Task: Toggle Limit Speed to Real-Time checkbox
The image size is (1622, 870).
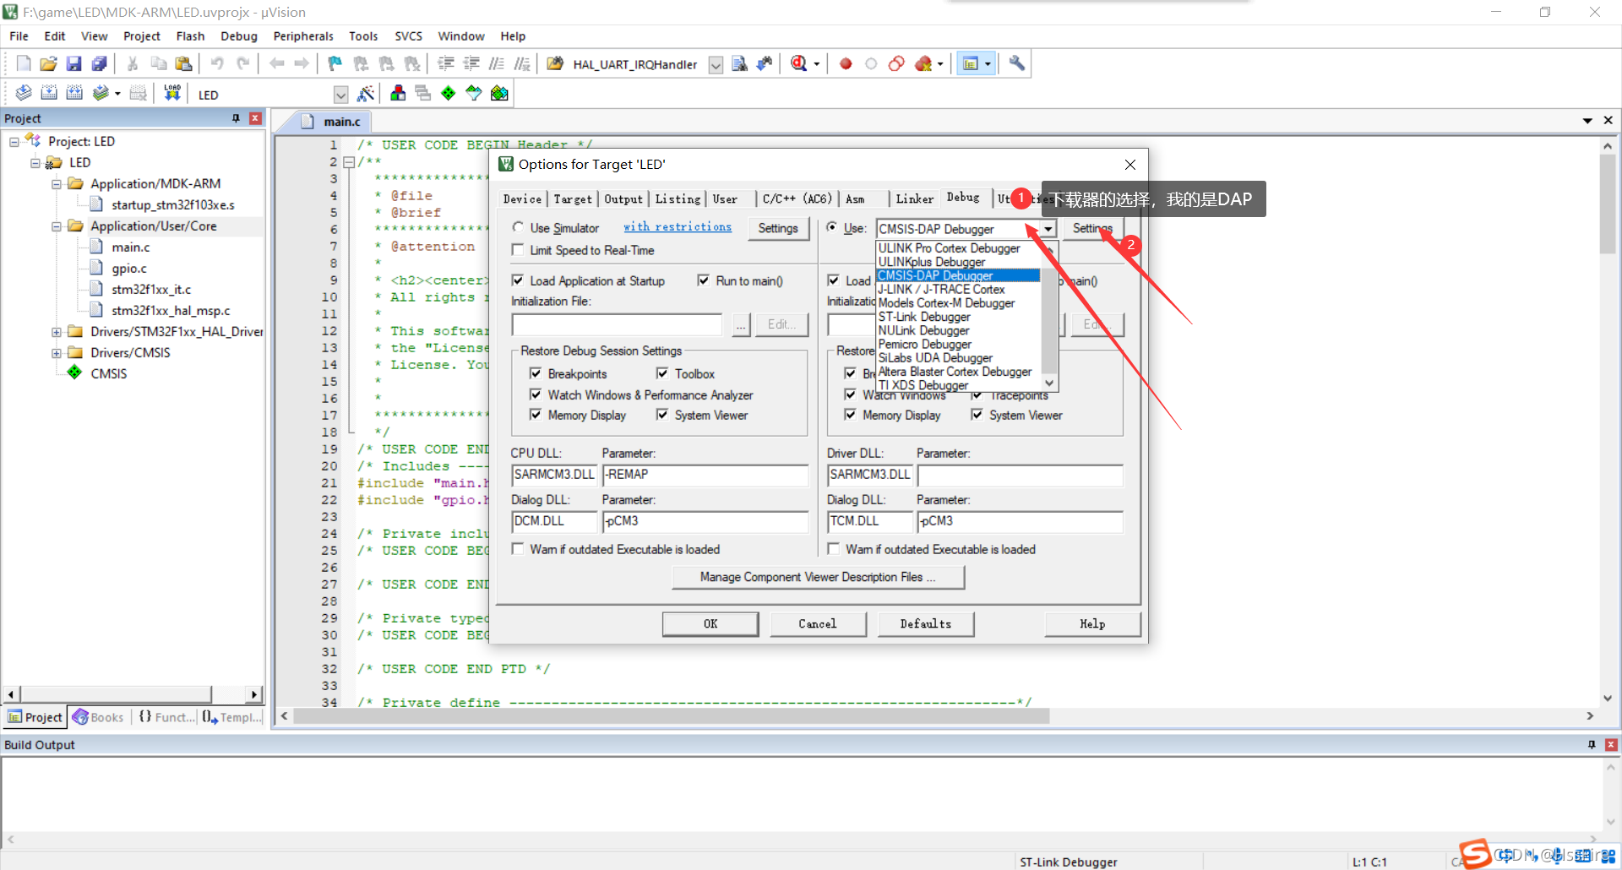Action: click(518, 250)
